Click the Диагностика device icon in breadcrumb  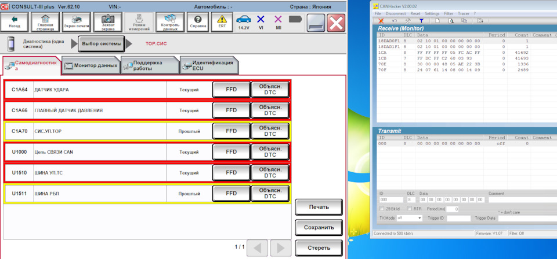click(12, 44)
